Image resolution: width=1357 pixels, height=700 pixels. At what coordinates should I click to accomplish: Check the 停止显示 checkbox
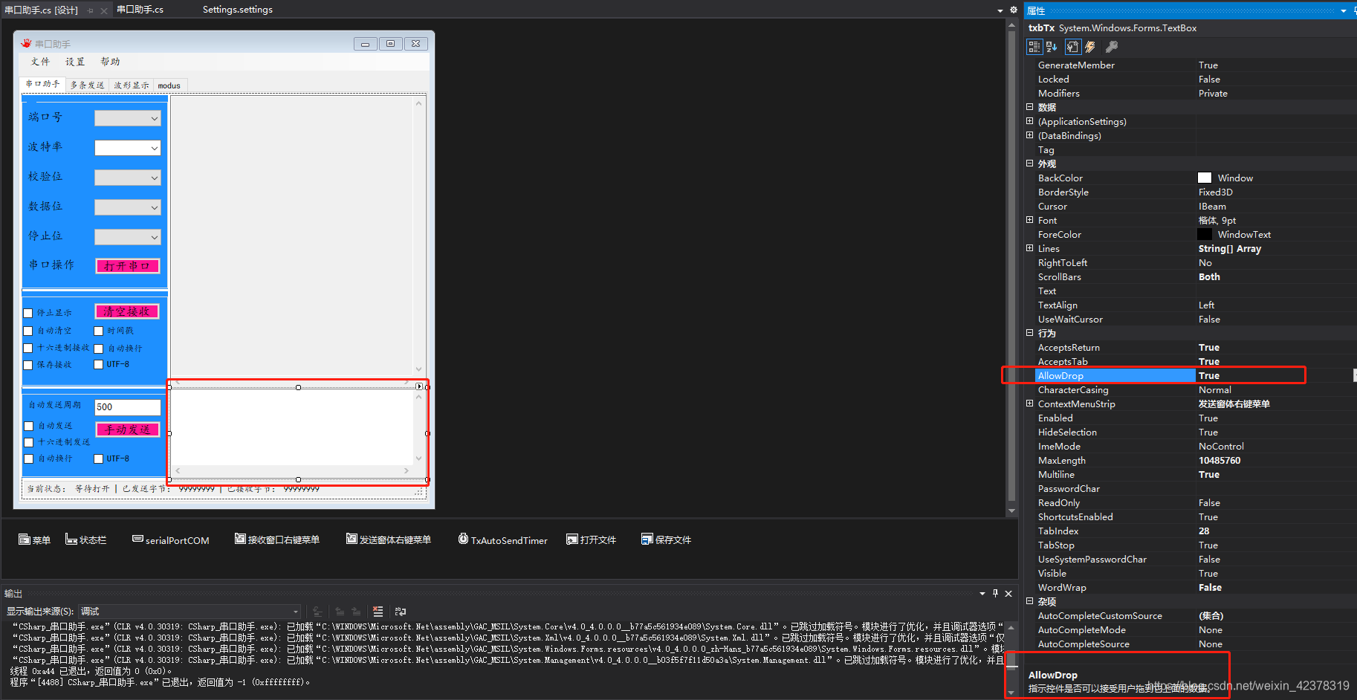point(28,313)
